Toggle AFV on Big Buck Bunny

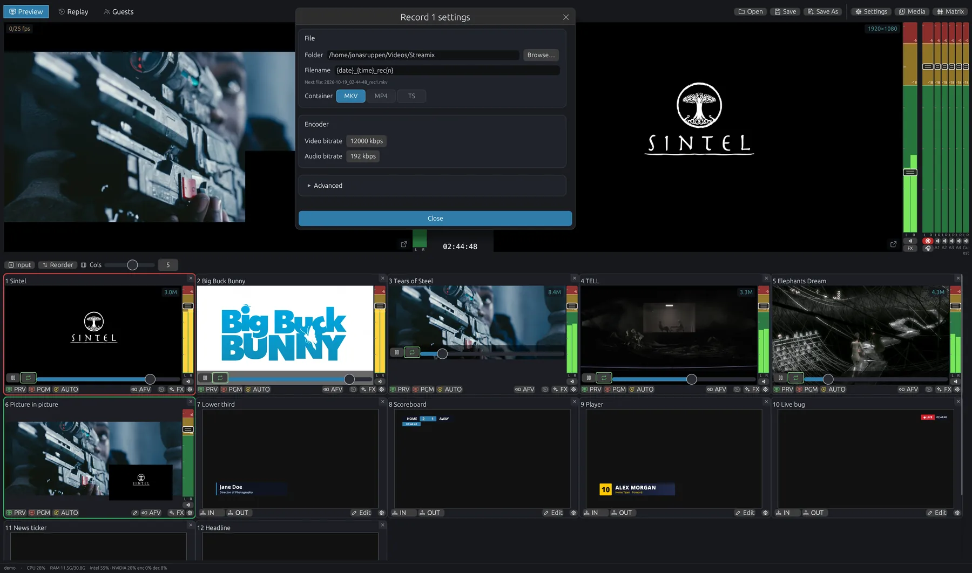pyautogui.click(x=333, y=390)
